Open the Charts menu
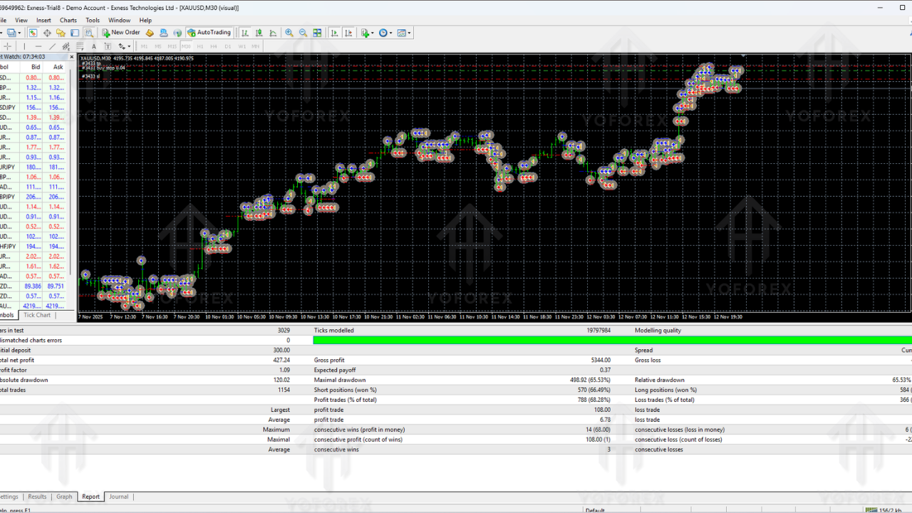The width and height of the screenshot is (912, 513). [x=68, y=20]
